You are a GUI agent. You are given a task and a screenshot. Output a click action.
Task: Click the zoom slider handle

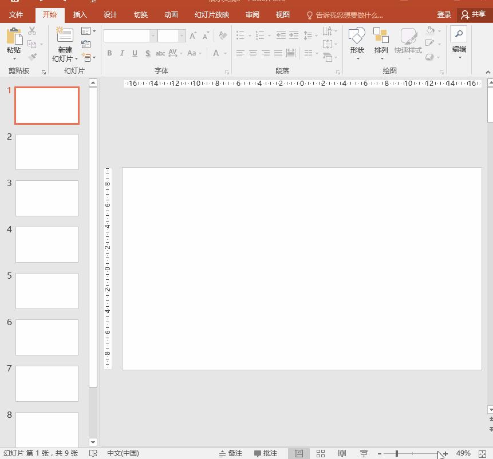pyautogui.click(x=397, y=453)
